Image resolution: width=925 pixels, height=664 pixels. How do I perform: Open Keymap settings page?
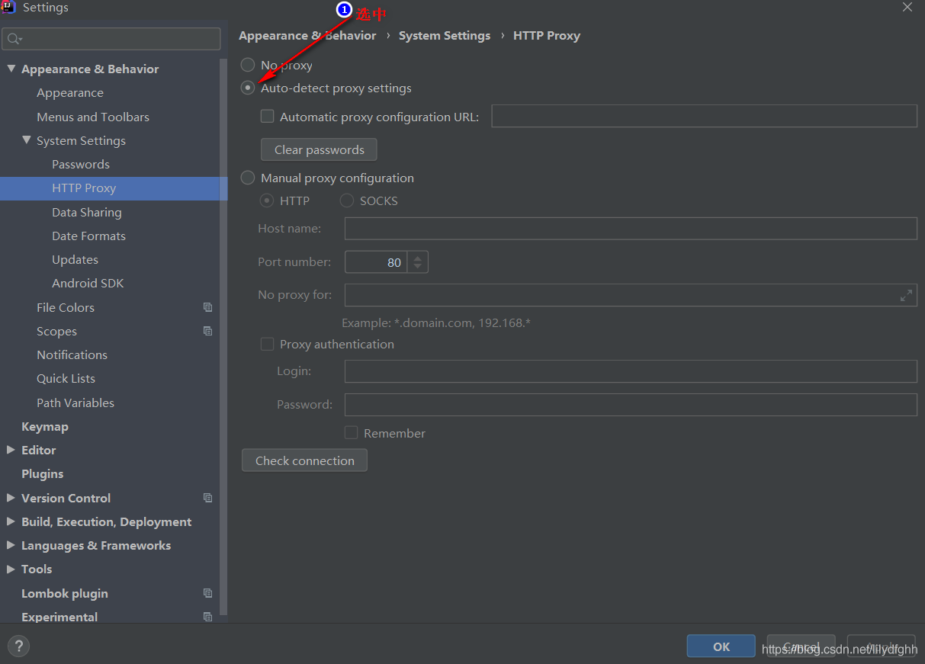coord(45,426)
